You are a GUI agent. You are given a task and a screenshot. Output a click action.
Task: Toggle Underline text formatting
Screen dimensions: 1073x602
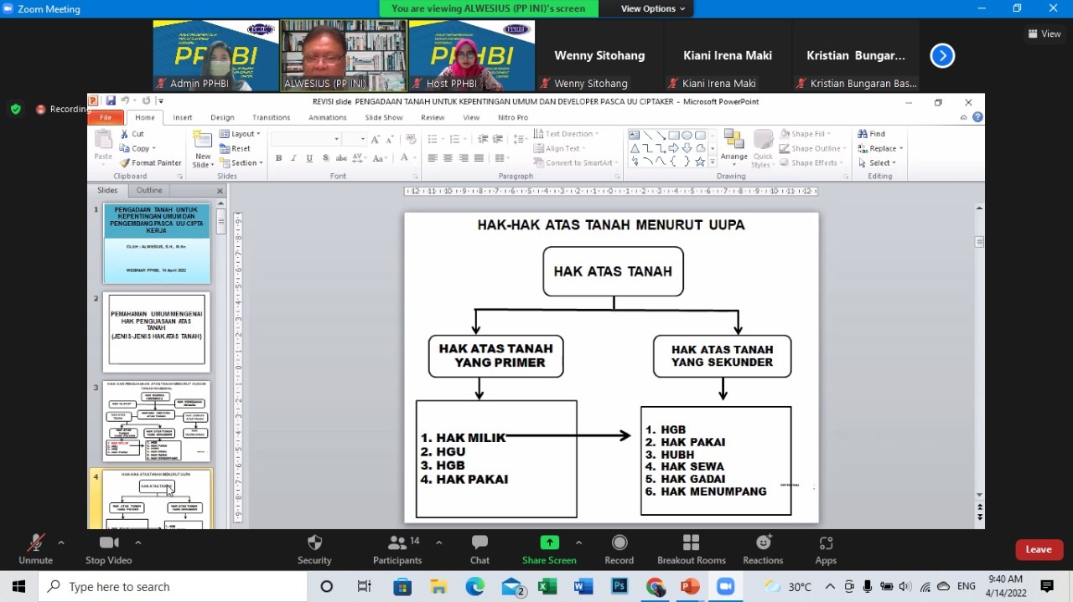309,158
